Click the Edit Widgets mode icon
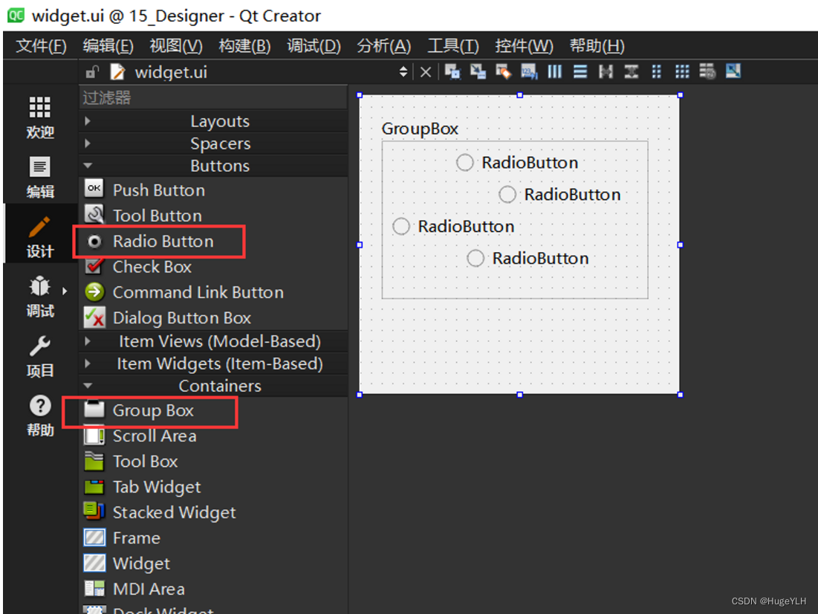 (x=452, y=71)
